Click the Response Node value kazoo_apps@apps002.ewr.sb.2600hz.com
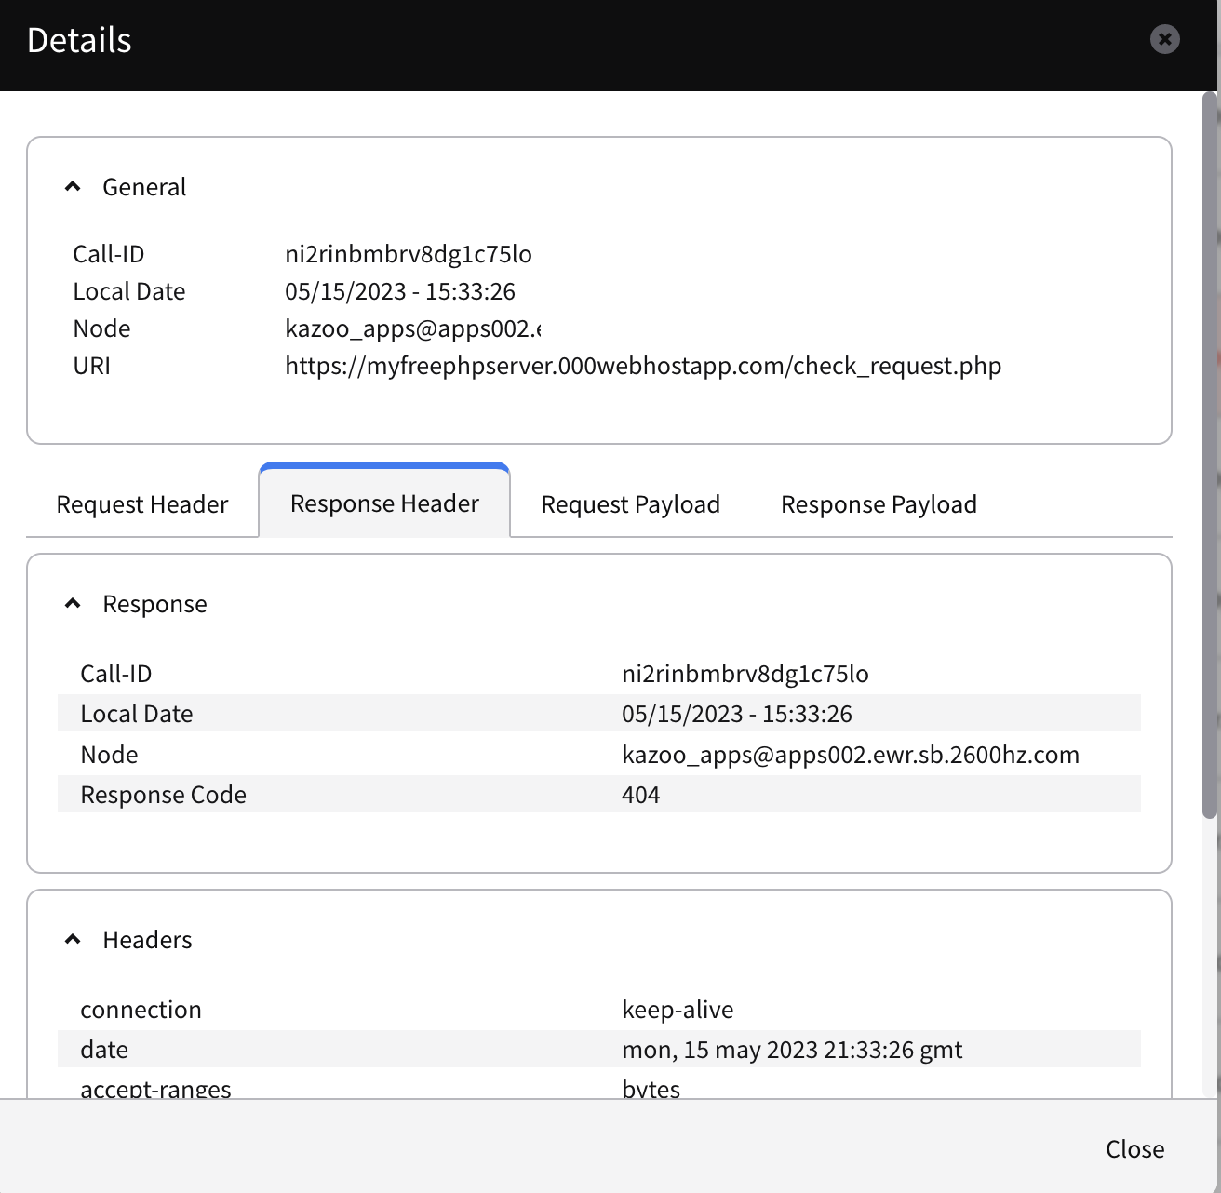Image resolution: width=1221 pixels, height=1193 pixels. pos(851,755)
